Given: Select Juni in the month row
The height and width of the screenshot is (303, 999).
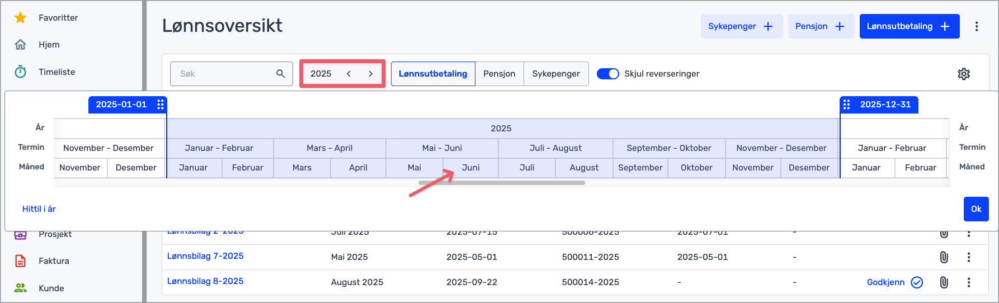Looking at the screenshot, I should tap(470, 168).
